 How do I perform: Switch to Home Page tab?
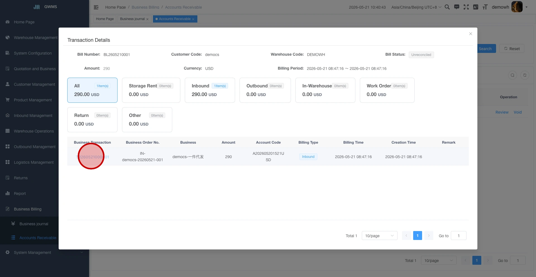pos(105,19)
